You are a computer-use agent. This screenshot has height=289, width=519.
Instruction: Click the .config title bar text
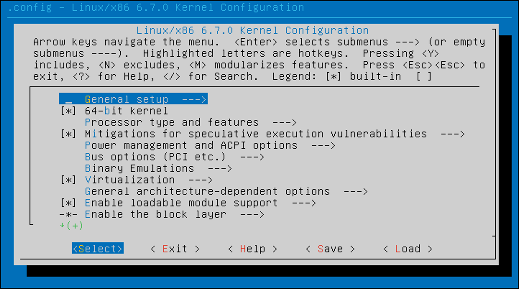[x=30, y=7]
